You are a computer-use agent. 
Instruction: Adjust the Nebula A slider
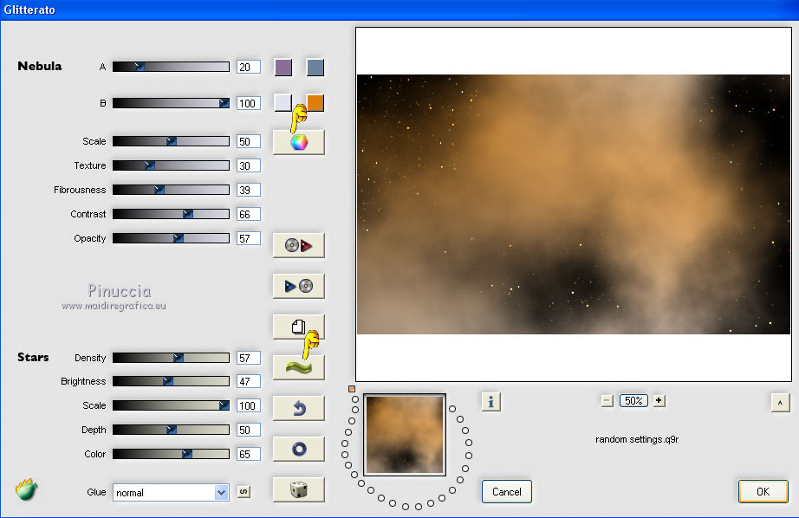(171, 67)
